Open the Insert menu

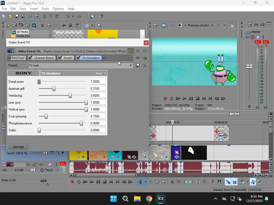click(34, 9)
